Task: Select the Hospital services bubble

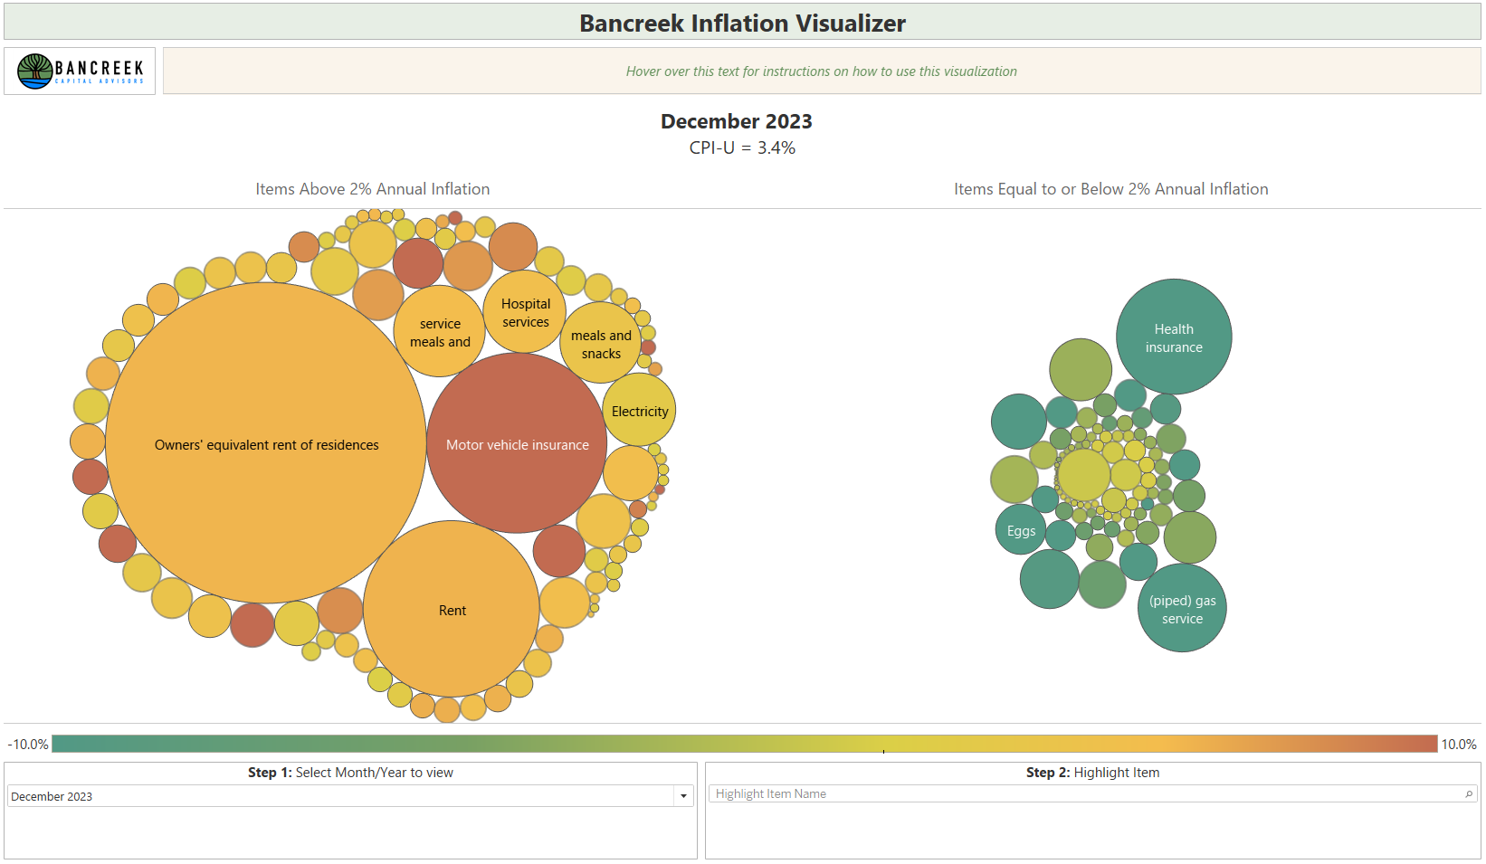Action: [x=525, y=312]
